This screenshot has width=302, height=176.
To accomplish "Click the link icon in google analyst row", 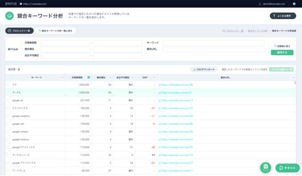I will (x=160, y=132).
